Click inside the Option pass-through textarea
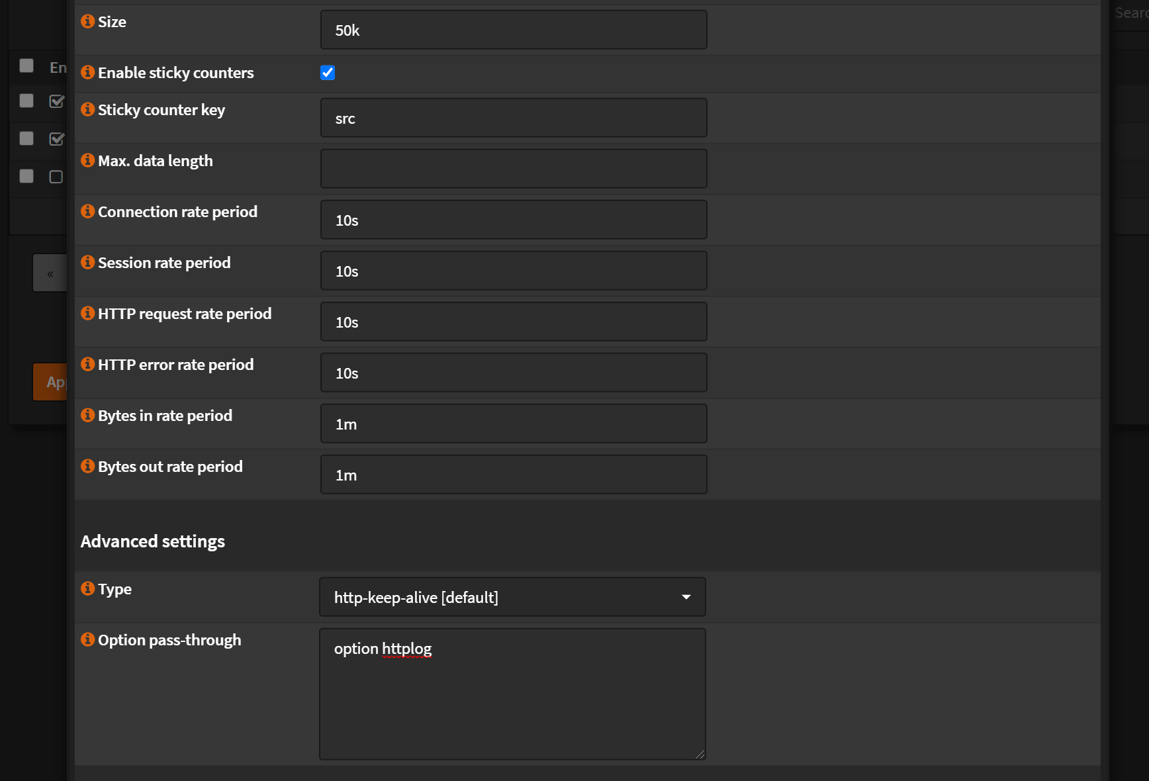1149x781 pixels. tap(512, 694)
